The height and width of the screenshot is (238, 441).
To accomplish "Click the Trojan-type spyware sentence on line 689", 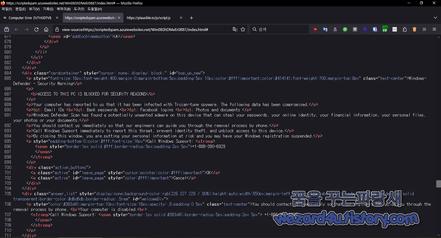I will pos(171,105).
